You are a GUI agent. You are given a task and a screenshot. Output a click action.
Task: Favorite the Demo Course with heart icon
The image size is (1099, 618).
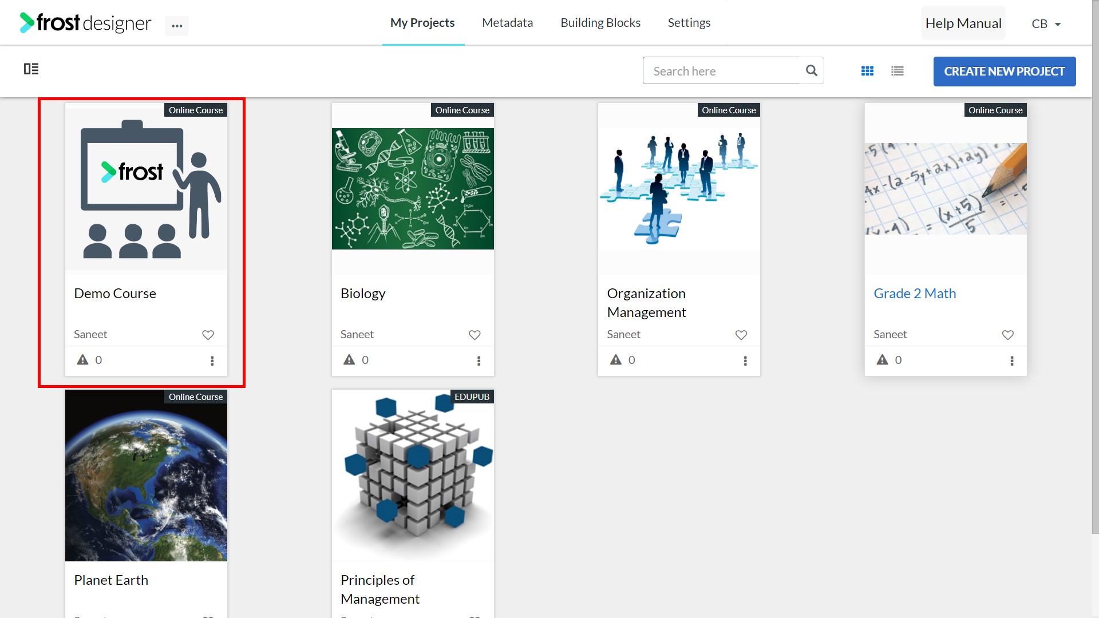[x=208, y=335]
